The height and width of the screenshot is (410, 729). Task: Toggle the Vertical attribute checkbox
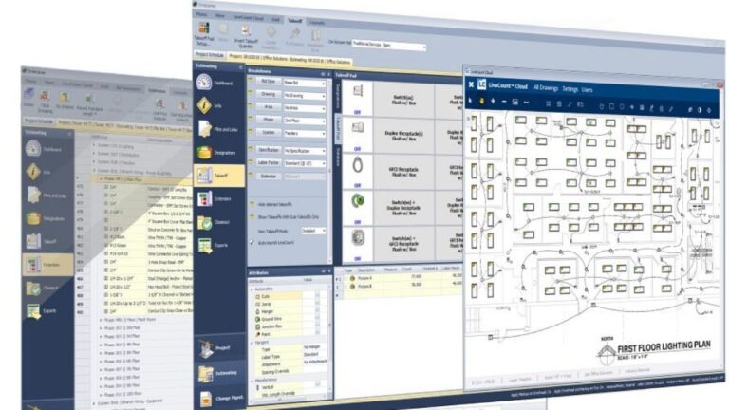[x=318, y=385]
